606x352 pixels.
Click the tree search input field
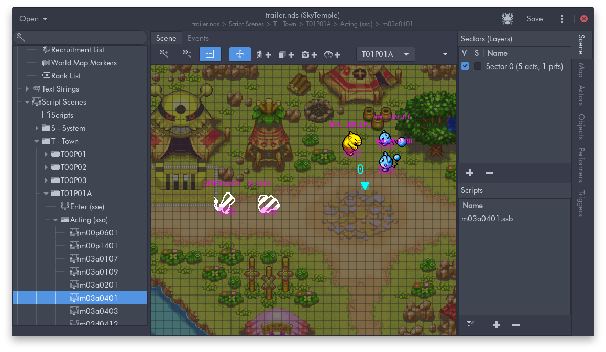[80, 38]
